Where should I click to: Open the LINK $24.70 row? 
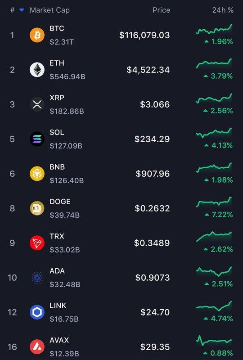121,312
